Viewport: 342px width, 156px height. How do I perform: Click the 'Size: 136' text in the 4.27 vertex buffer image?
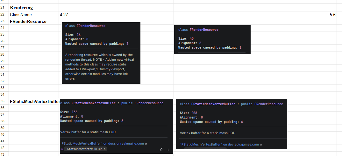(x=69, y=112)
